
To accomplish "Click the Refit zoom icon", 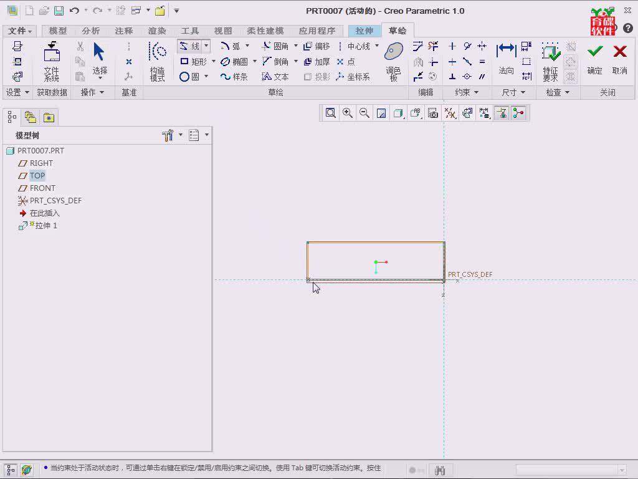I will pos(330,114).
